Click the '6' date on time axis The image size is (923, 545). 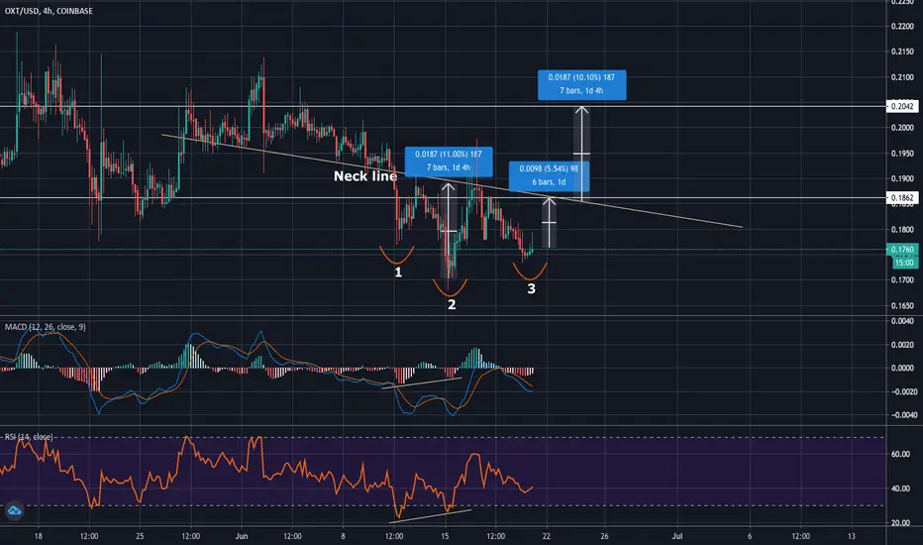point(750,536)
